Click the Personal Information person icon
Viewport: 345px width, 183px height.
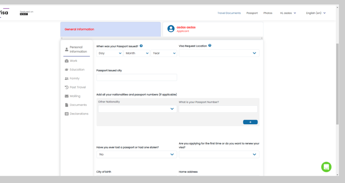click(x=67, y=49)
